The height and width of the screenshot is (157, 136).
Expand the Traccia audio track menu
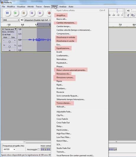point(15,29)
